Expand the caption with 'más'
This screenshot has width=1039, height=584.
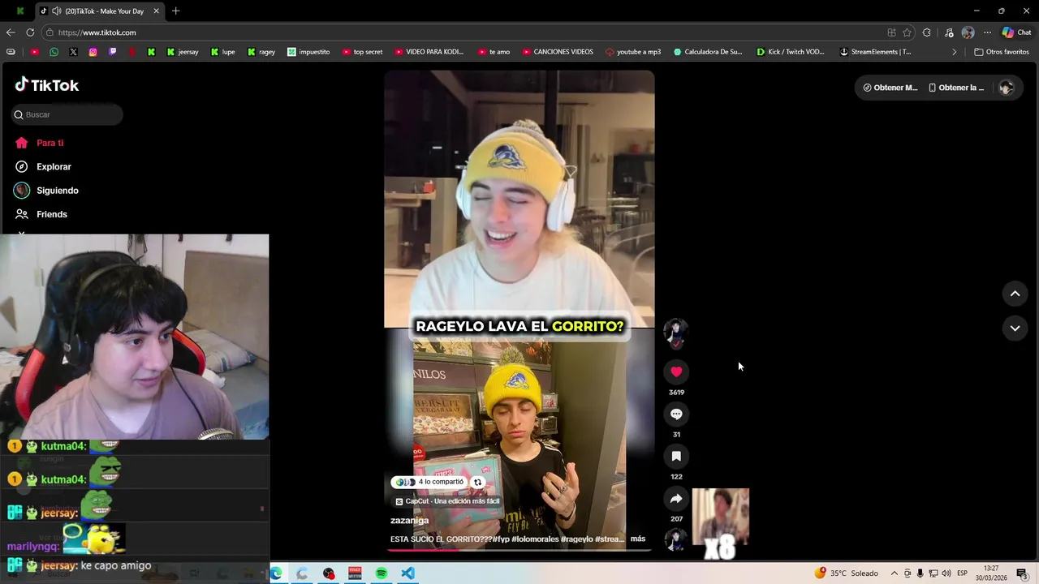point(638,539)
